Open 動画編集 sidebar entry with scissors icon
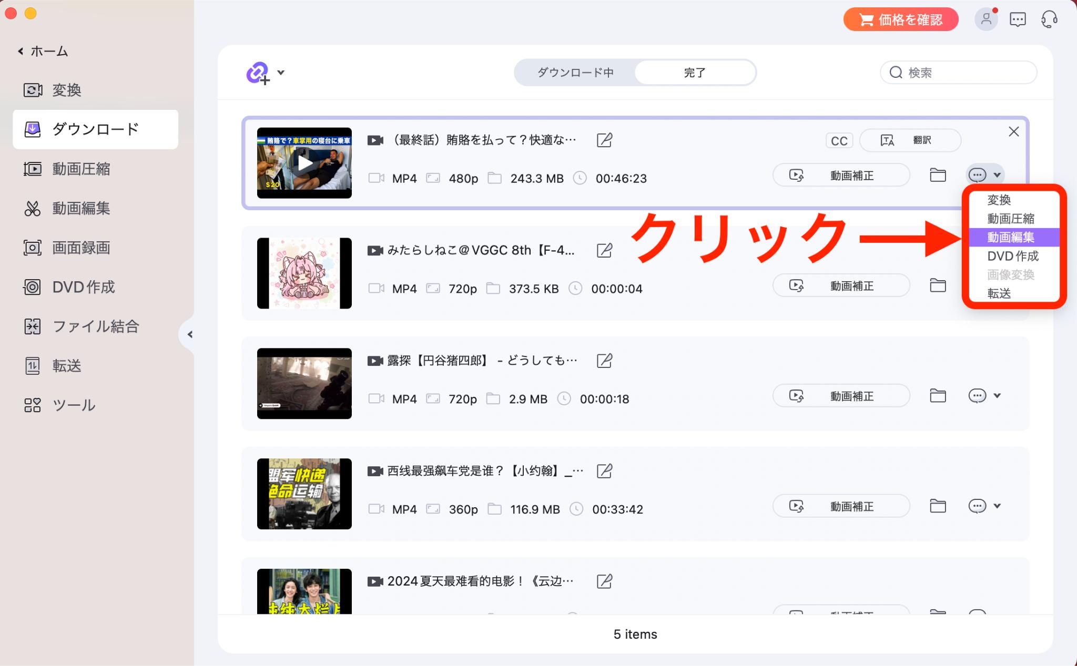This screenshot has width=1077, height=666. [x=95, y=208]
